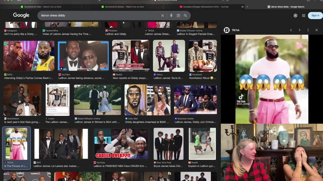323x181 pixels.
Task: Open X.com The LeBron James image
Action: pyautogui.click(x=58, y=100)
